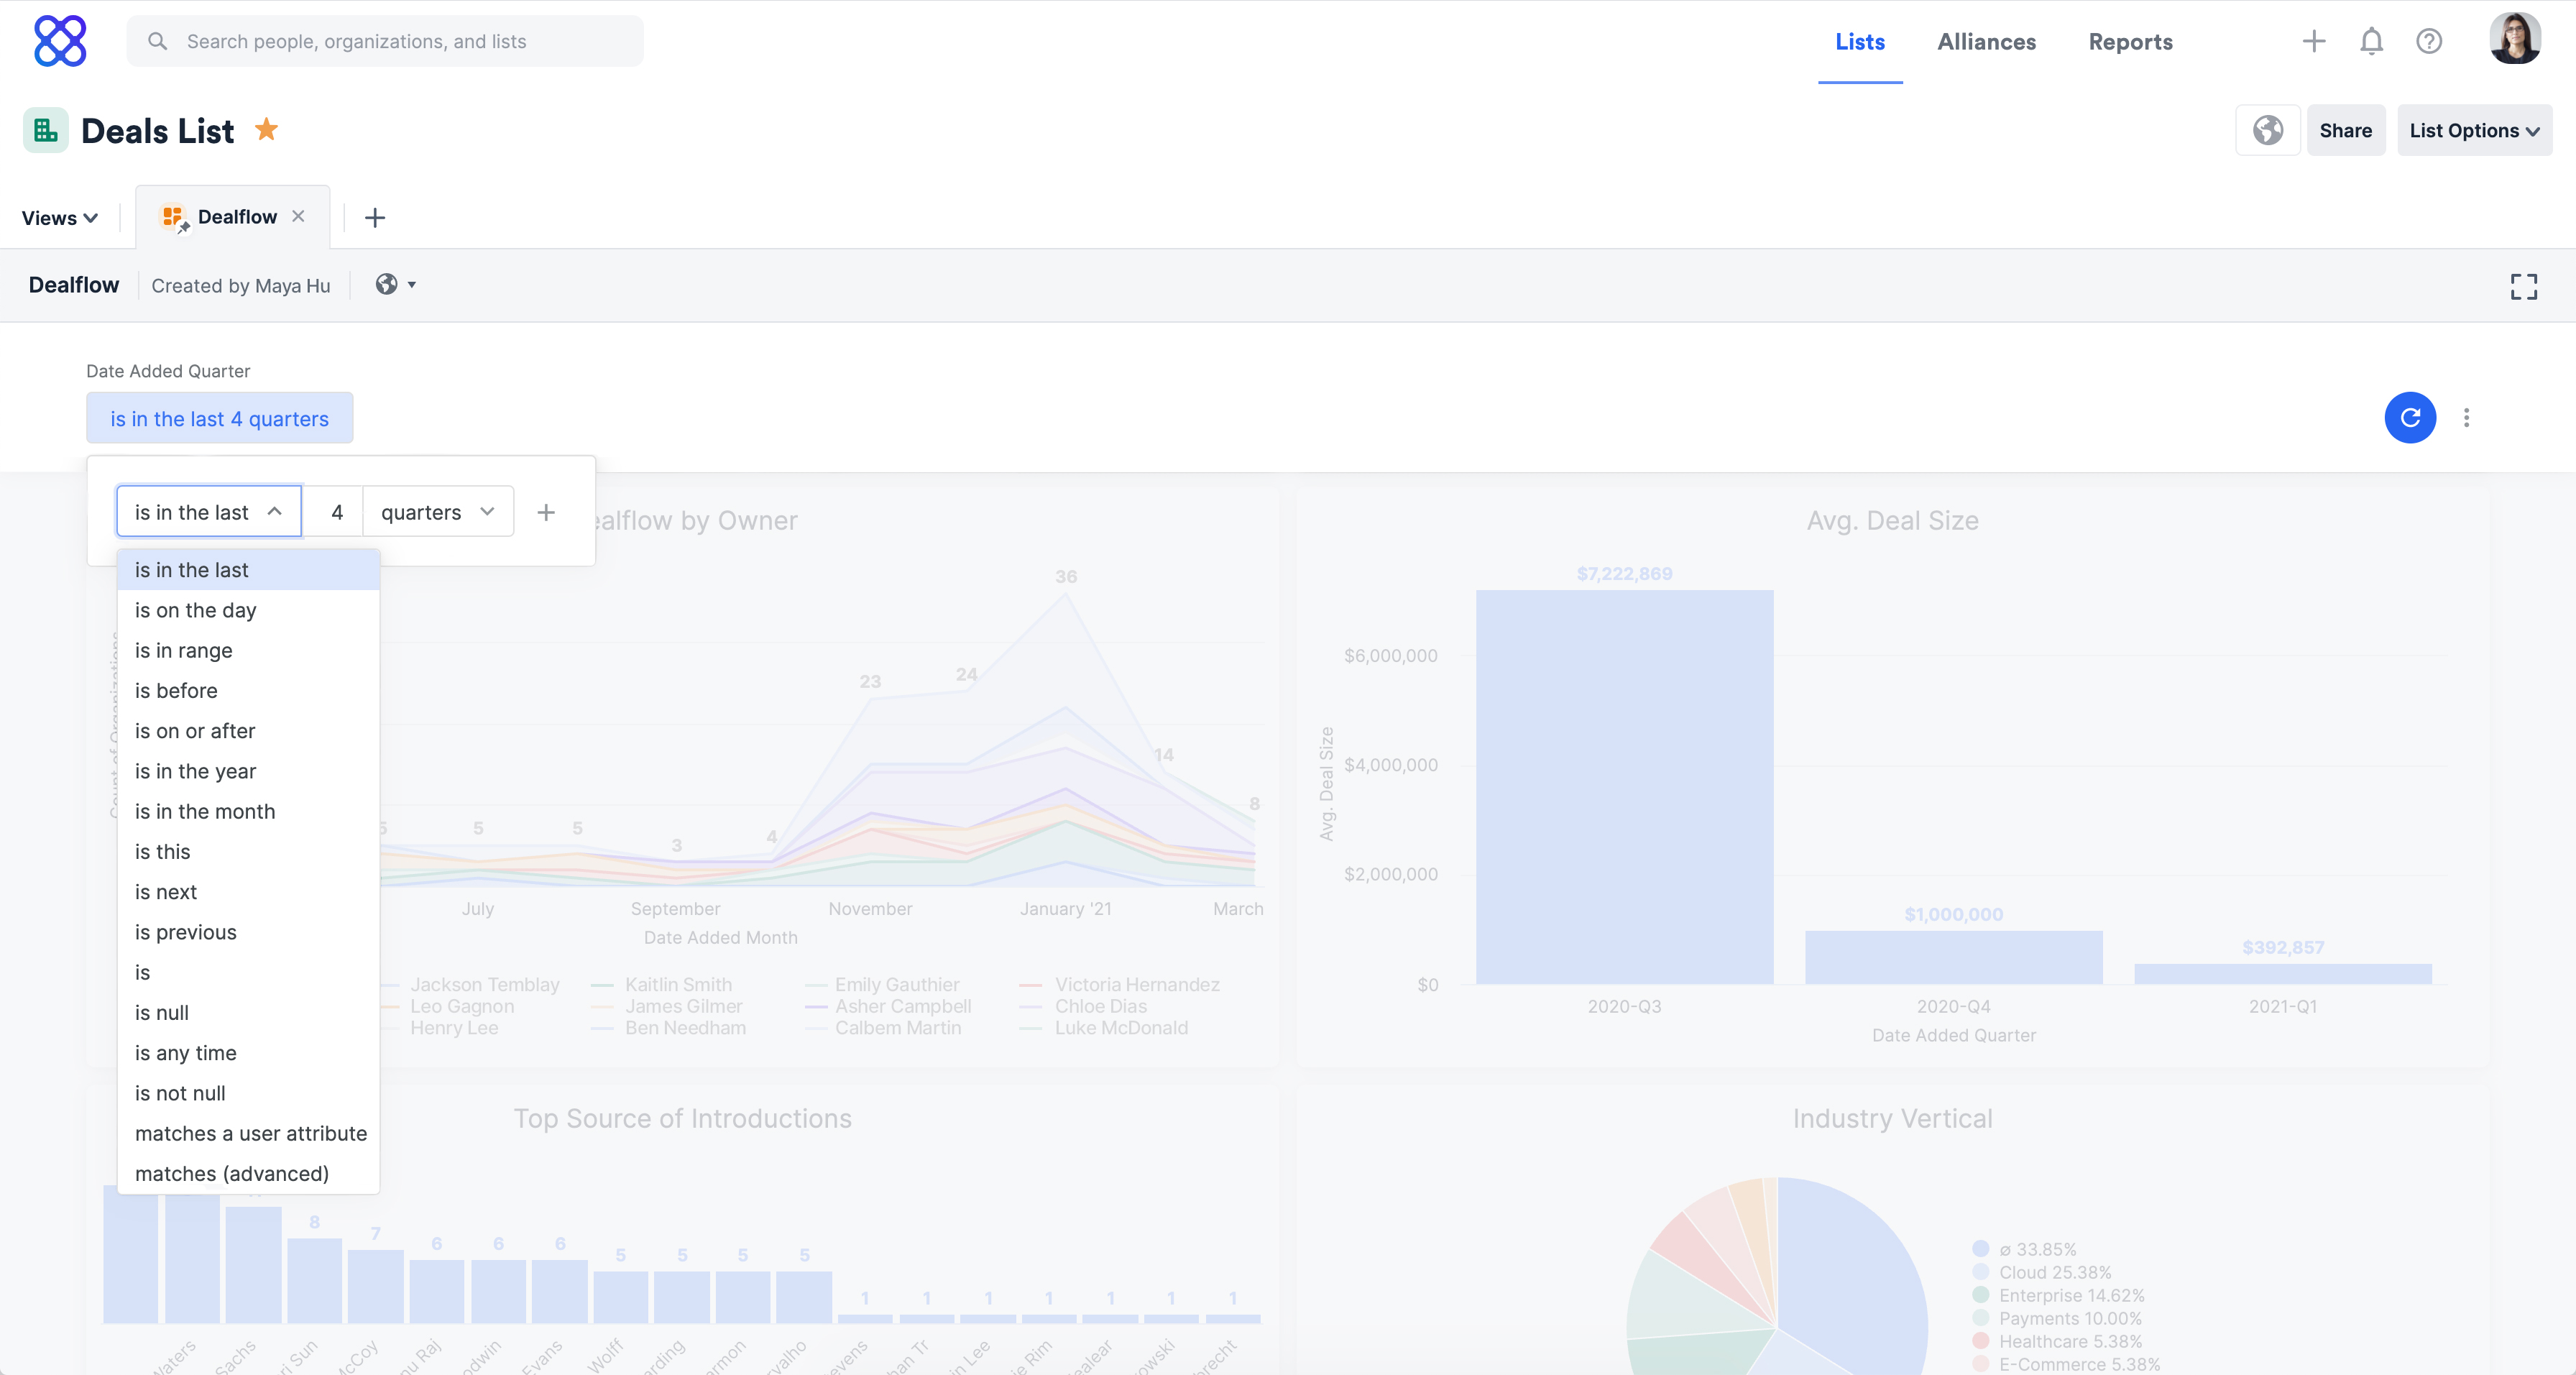Open List Options

[2474, 130]
